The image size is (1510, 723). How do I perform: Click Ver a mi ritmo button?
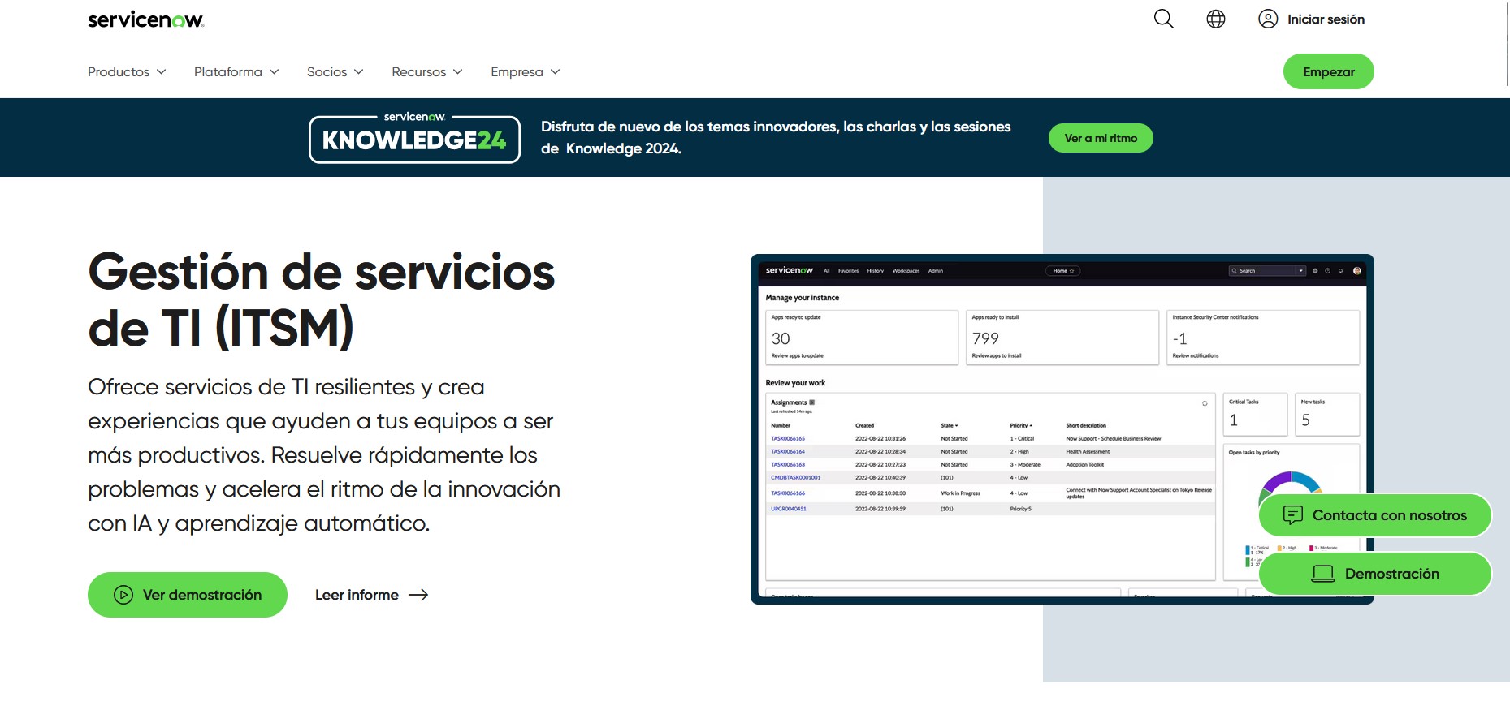(1101, 138)
